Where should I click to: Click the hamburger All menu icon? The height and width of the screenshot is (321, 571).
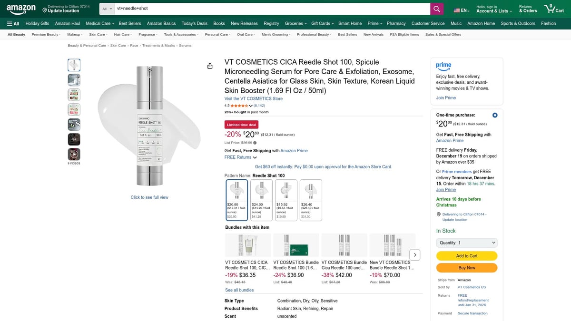click(x=9, y=23)
